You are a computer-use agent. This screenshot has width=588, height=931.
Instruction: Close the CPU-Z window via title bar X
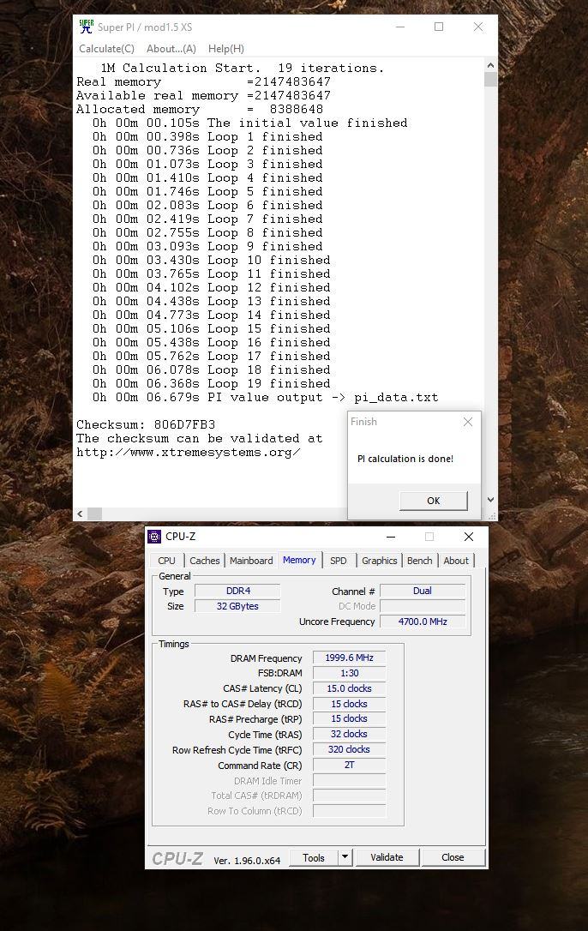pyautogui.click(x=469, y=537)
